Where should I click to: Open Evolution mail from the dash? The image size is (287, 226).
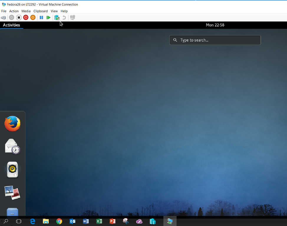click(12, 147)
